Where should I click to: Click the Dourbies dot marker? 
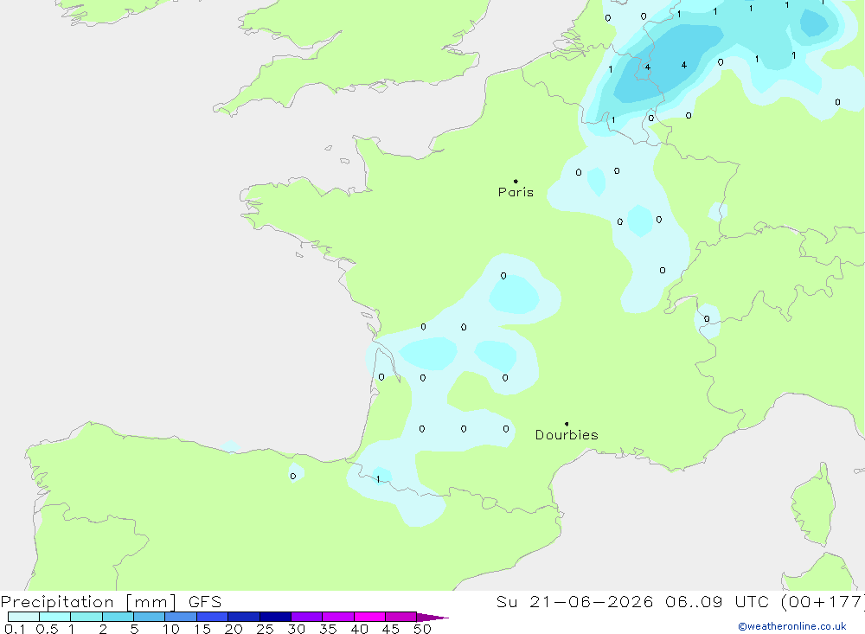click(x=567, y=424)
